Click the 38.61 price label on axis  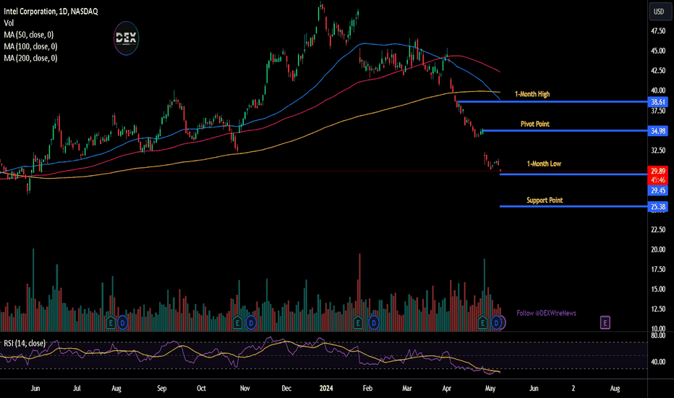coord(658,102)
